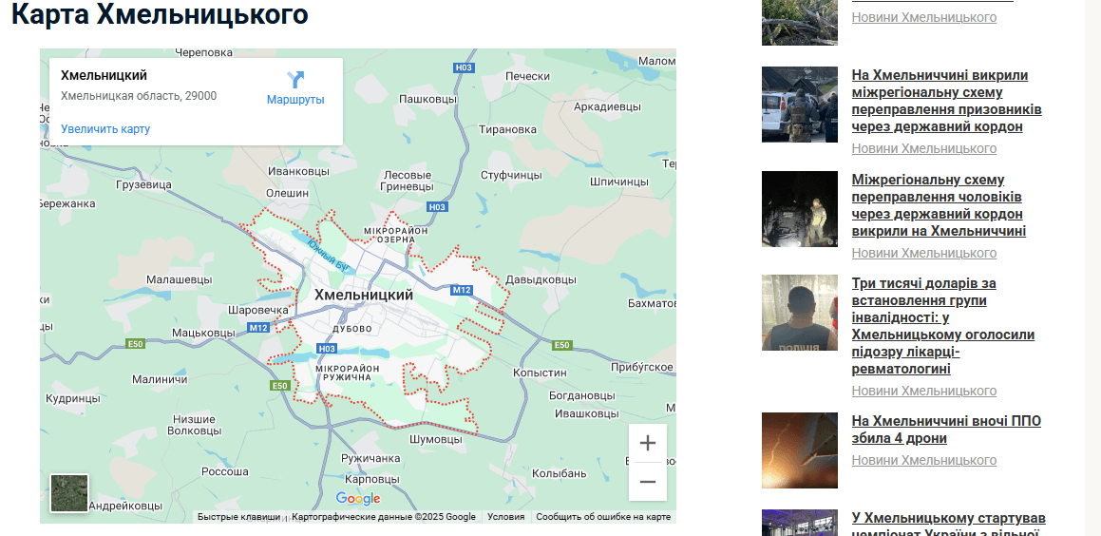This screenshot has width=1101, height=536.
Task: Click the M12 road badge near Давыдковцы
Action: point(462,290)
